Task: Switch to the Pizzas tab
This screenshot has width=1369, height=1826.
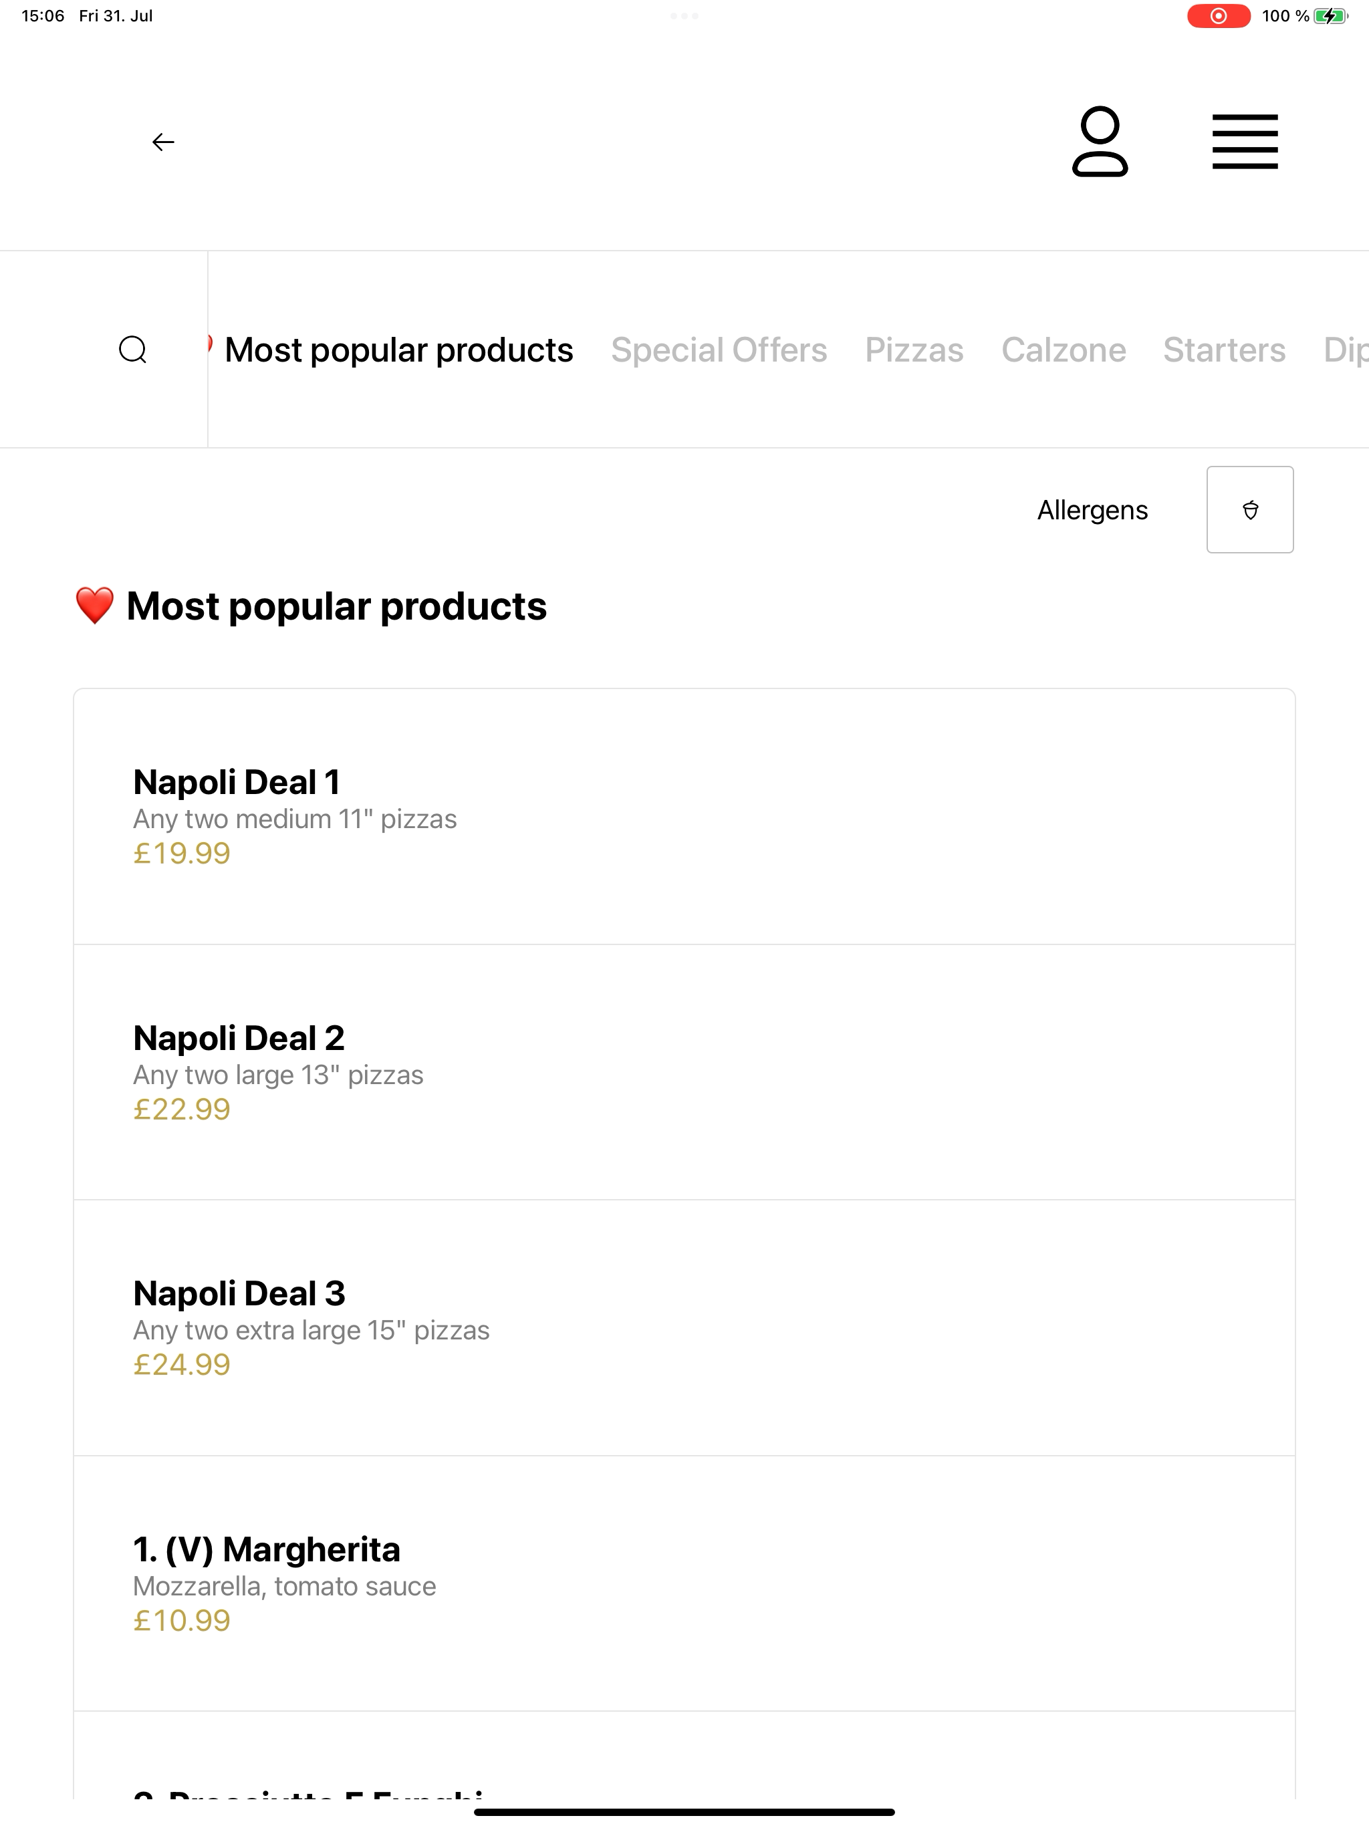Action: [914, 350]
